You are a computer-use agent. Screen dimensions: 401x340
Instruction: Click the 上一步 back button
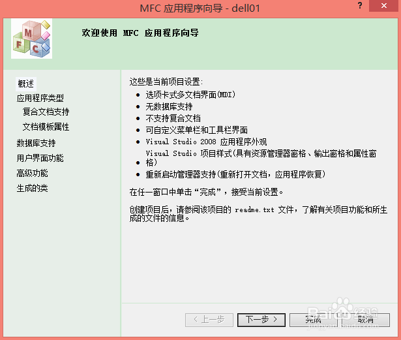[209, 320]
